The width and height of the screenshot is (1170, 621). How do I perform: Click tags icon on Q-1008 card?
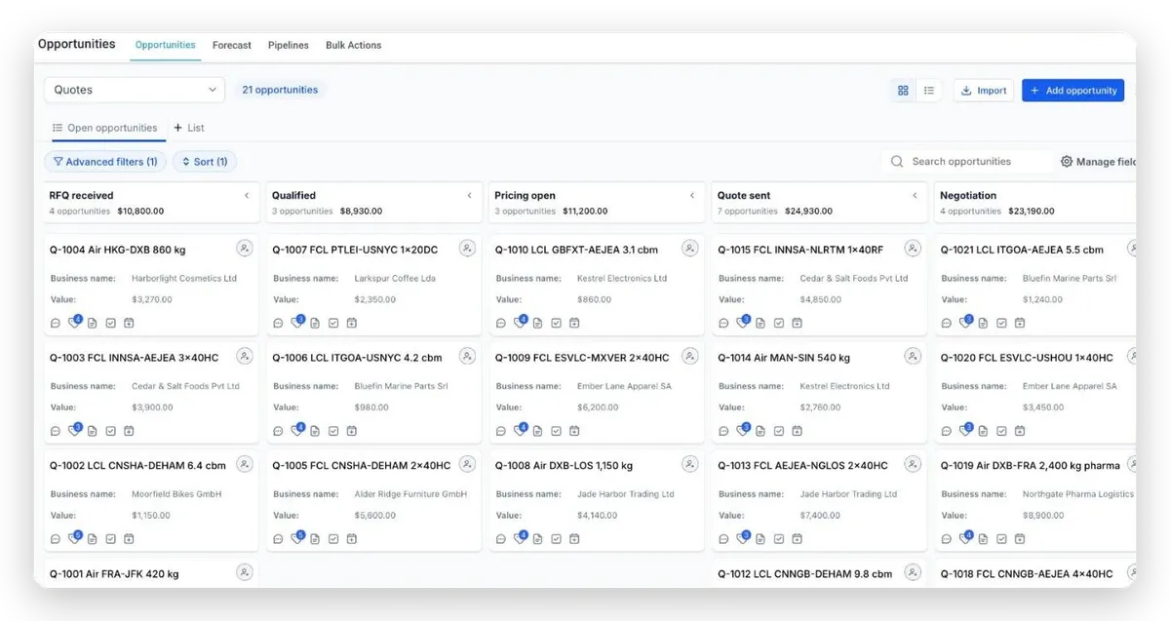pyautogui.click(x=520, y=538)
